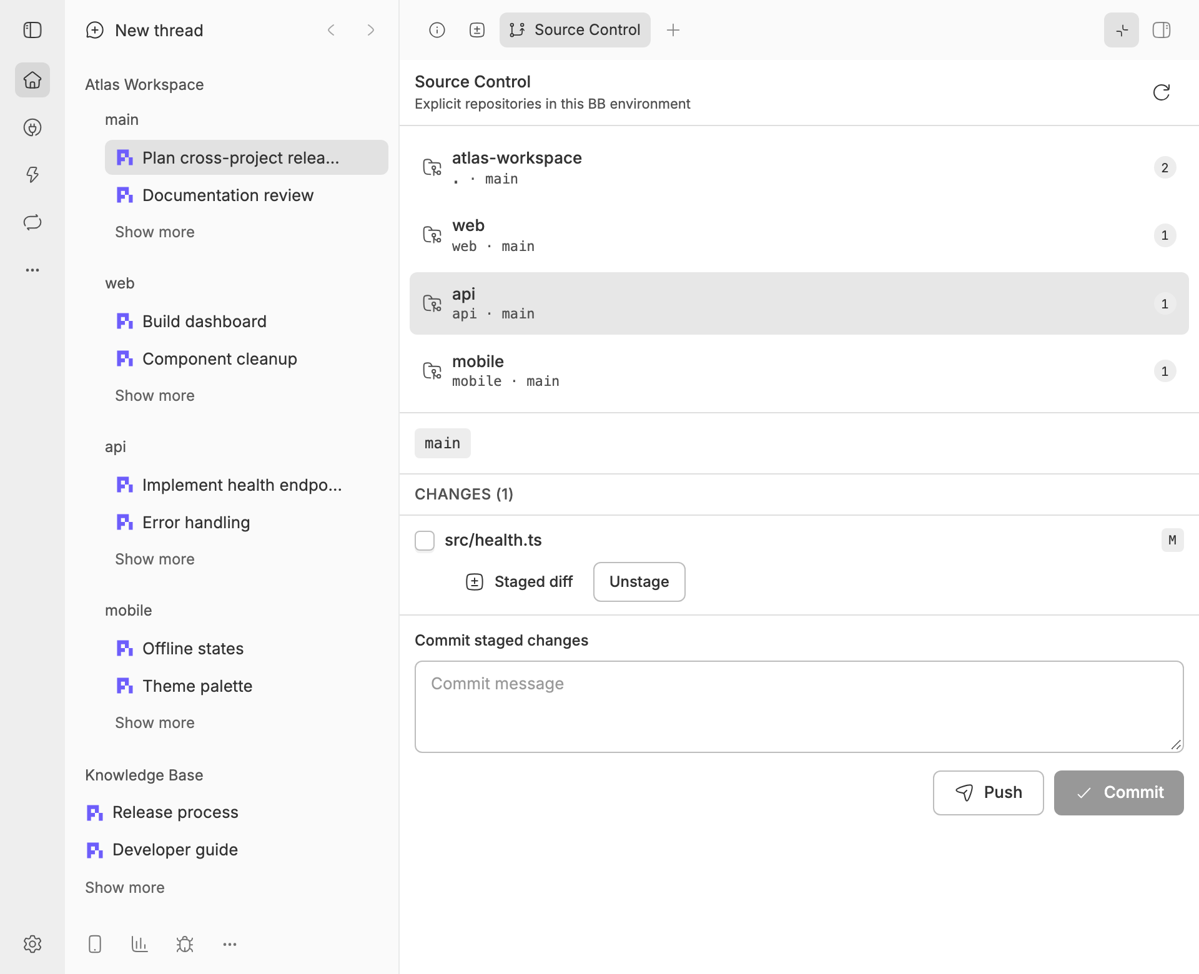Select the atlas-workspace repository row
The height and width of the screenshot is (974, 1199).
coord(799,167)
